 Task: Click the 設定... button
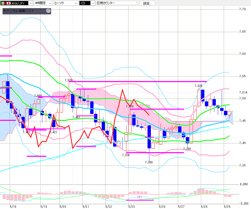tap(147, 3)
